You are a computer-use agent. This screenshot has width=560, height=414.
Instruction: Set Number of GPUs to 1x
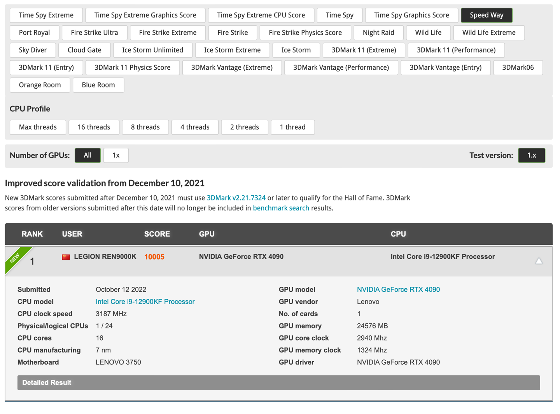pyautogui.click(x=116, y=155)
